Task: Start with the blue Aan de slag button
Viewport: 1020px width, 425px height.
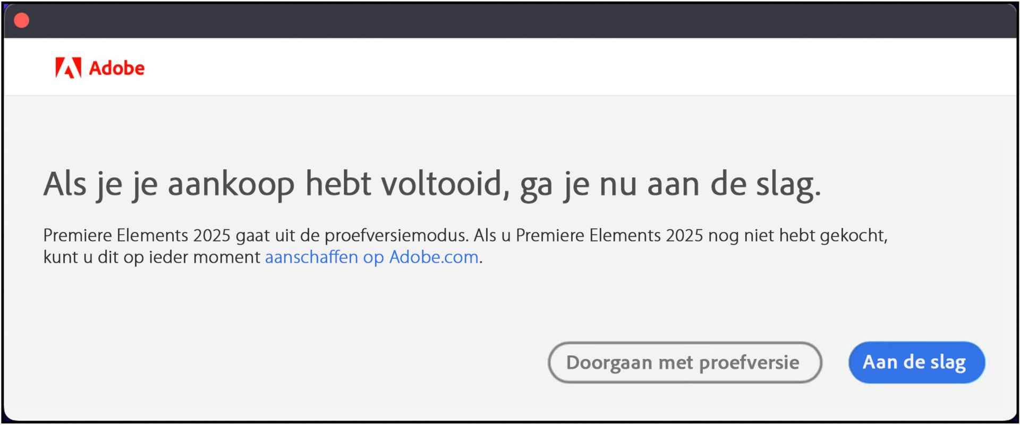Action: point(916,362)
